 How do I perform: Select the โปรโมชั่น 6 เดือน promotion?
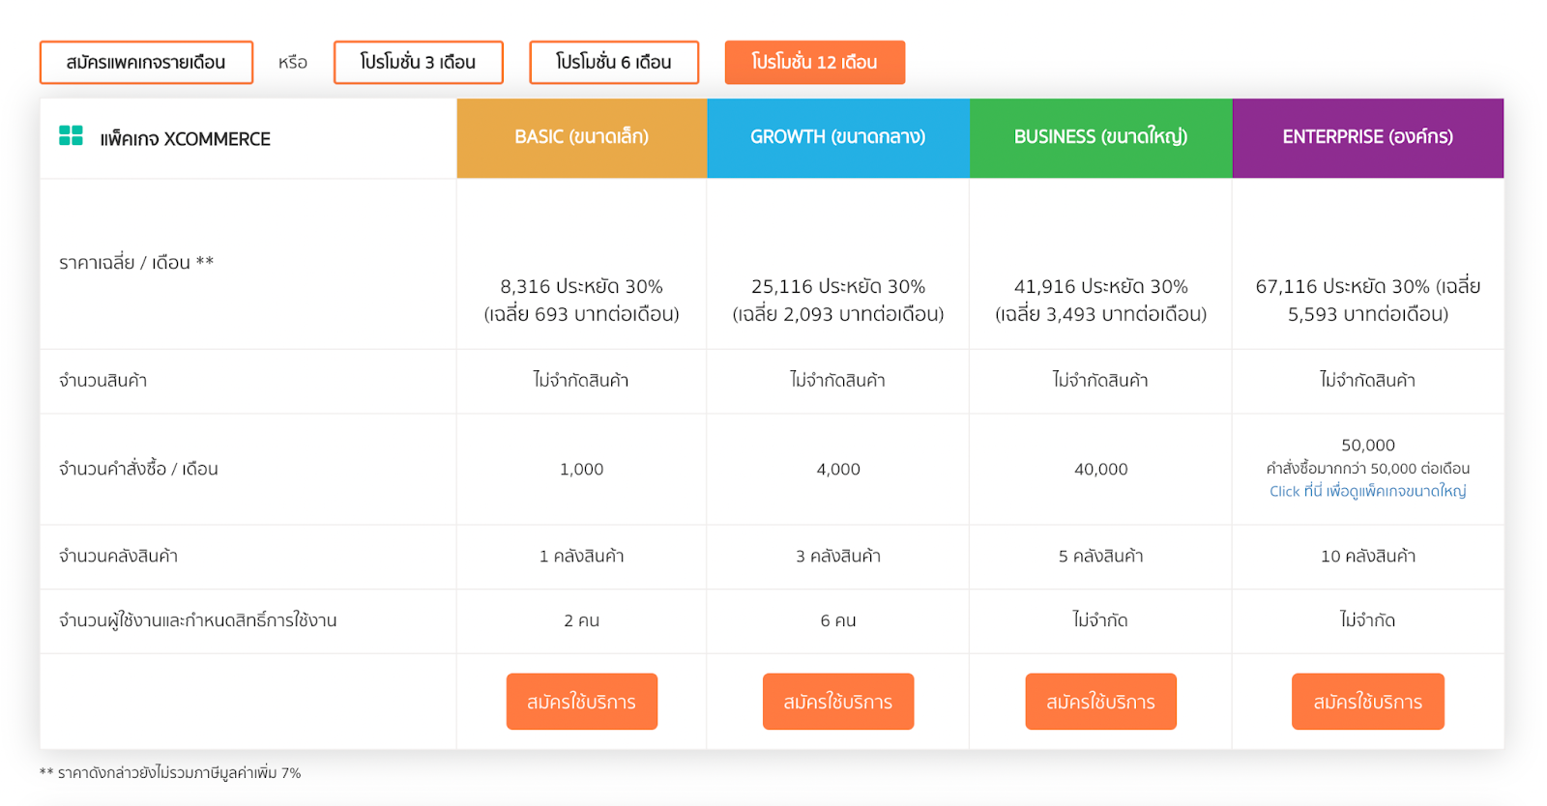(x=614, y=62)
